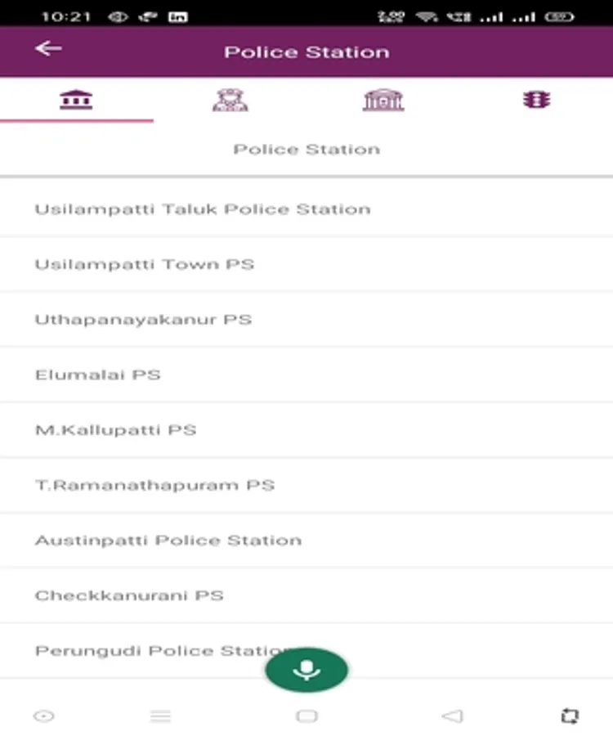Viewport: 613px width, 736px height.
Task: Tap T.Ramanathapuram PS in list
Action: (306, 485)
